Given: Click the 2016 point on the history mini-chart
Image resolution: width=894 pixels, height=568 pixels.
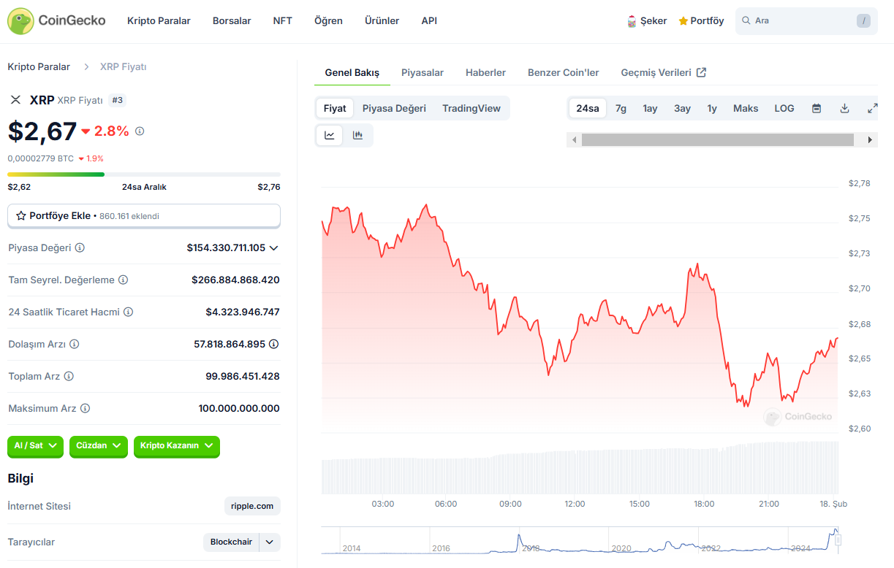Looking at the screenshot, I should [441, 548].
